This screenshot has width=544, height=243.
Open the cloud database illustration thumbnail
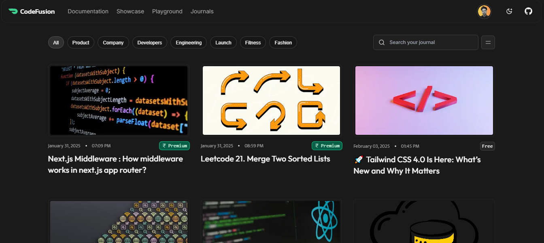424,222
